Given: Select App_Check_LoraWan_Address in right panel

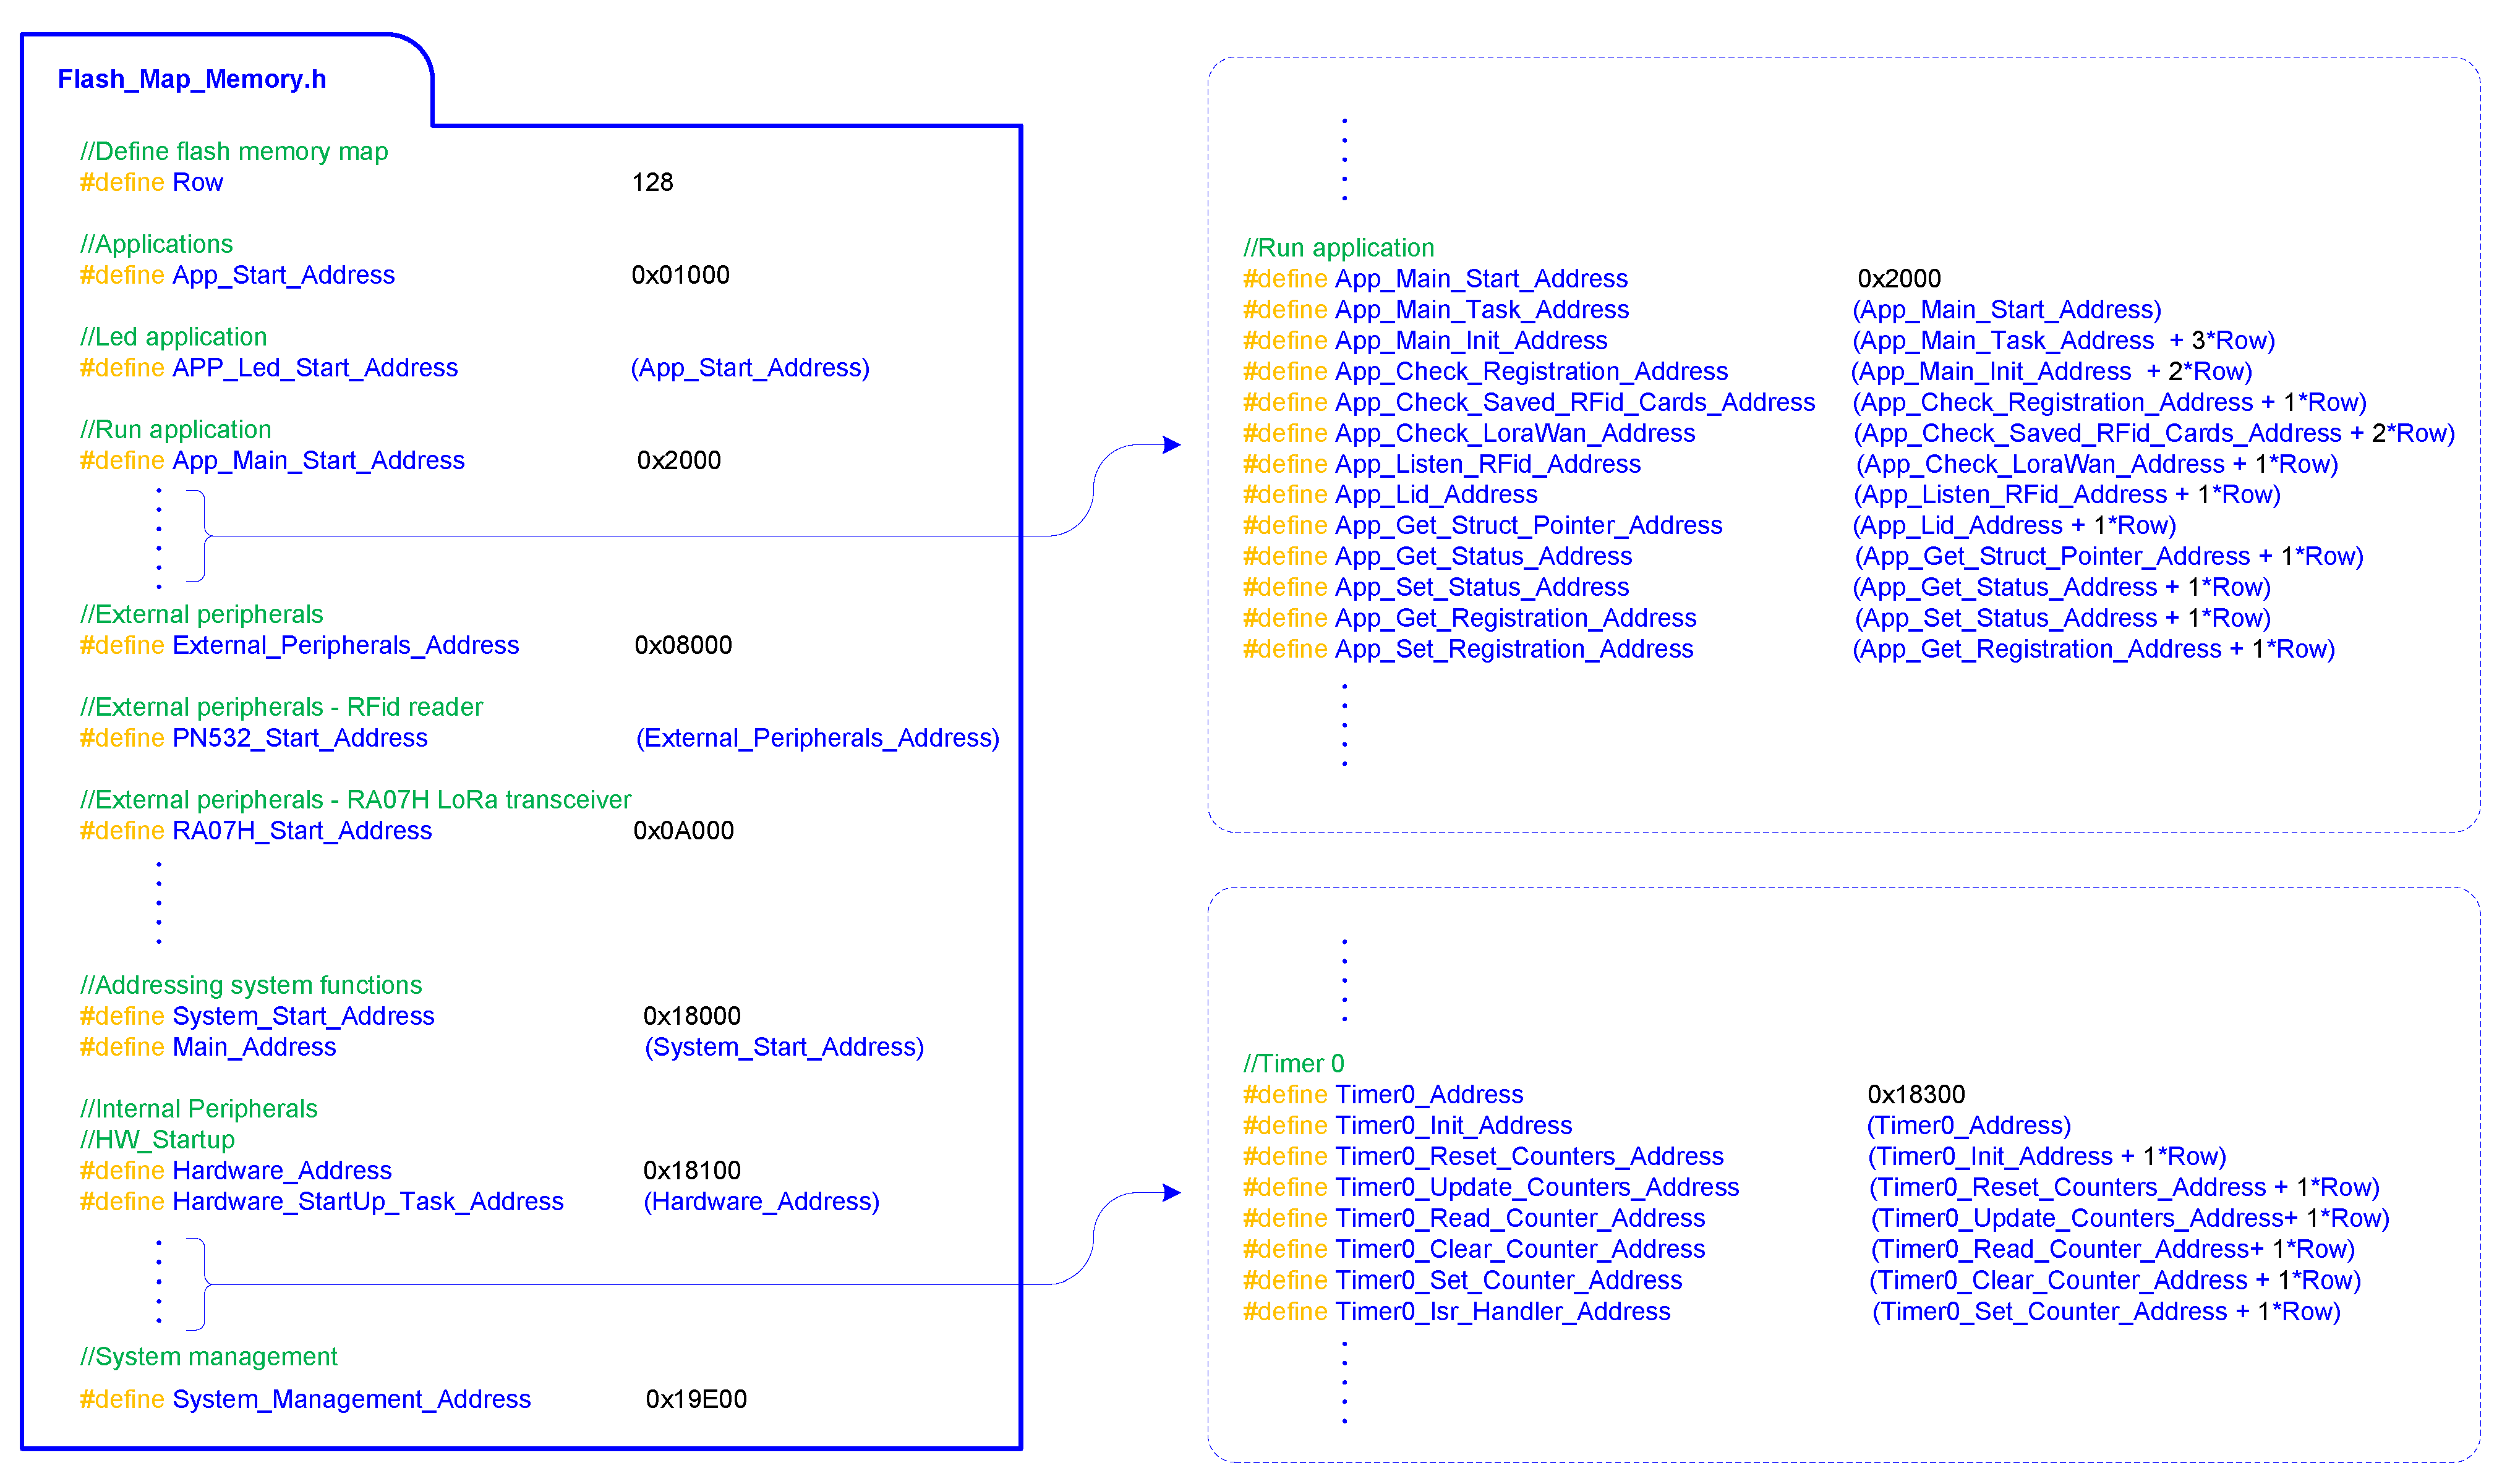Looking at the screenshot, I should click(x=1514, y=433).
